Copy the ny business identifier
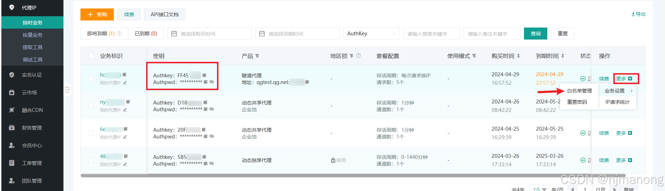The height and width of the screenshot is (191, 665). coord(128,102)
